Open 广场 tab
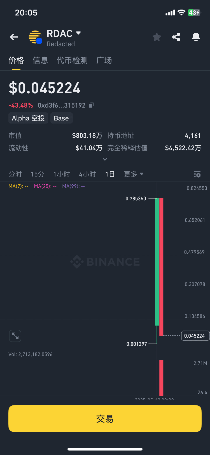 pyautogui.click(x=104, y=60)
